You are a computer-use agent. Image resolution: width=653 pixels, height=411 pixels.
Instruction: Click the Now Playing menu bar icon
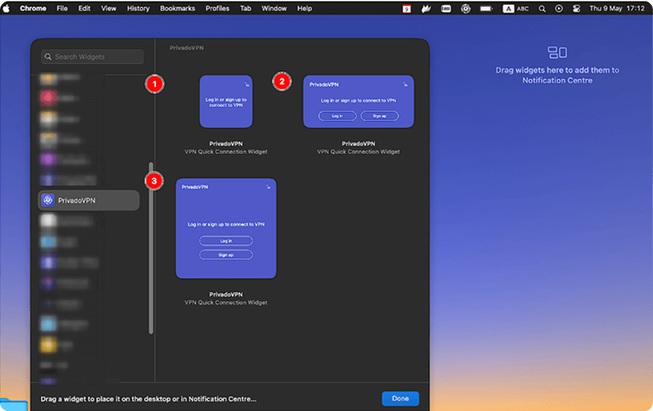point(559,8)
